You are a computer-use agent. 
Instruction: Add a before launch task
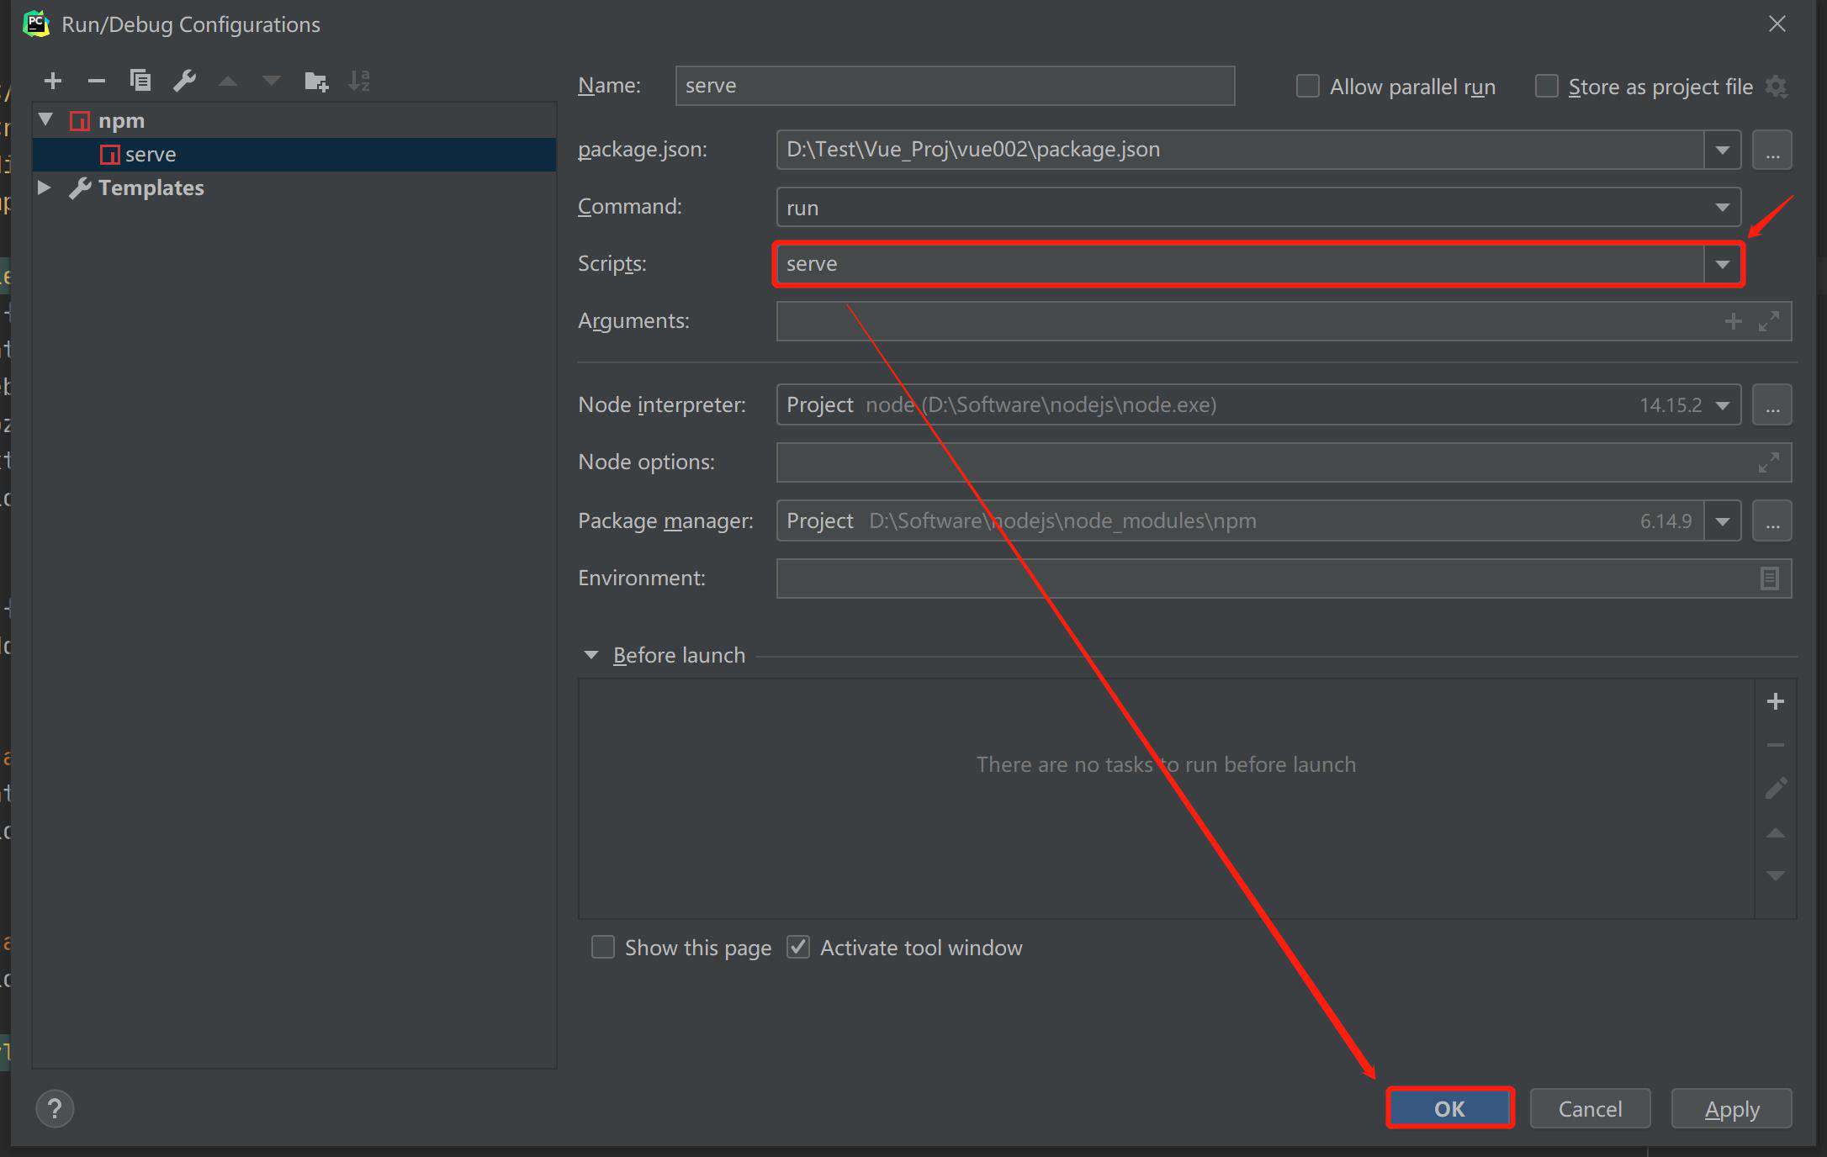[x=1776, y=701]
